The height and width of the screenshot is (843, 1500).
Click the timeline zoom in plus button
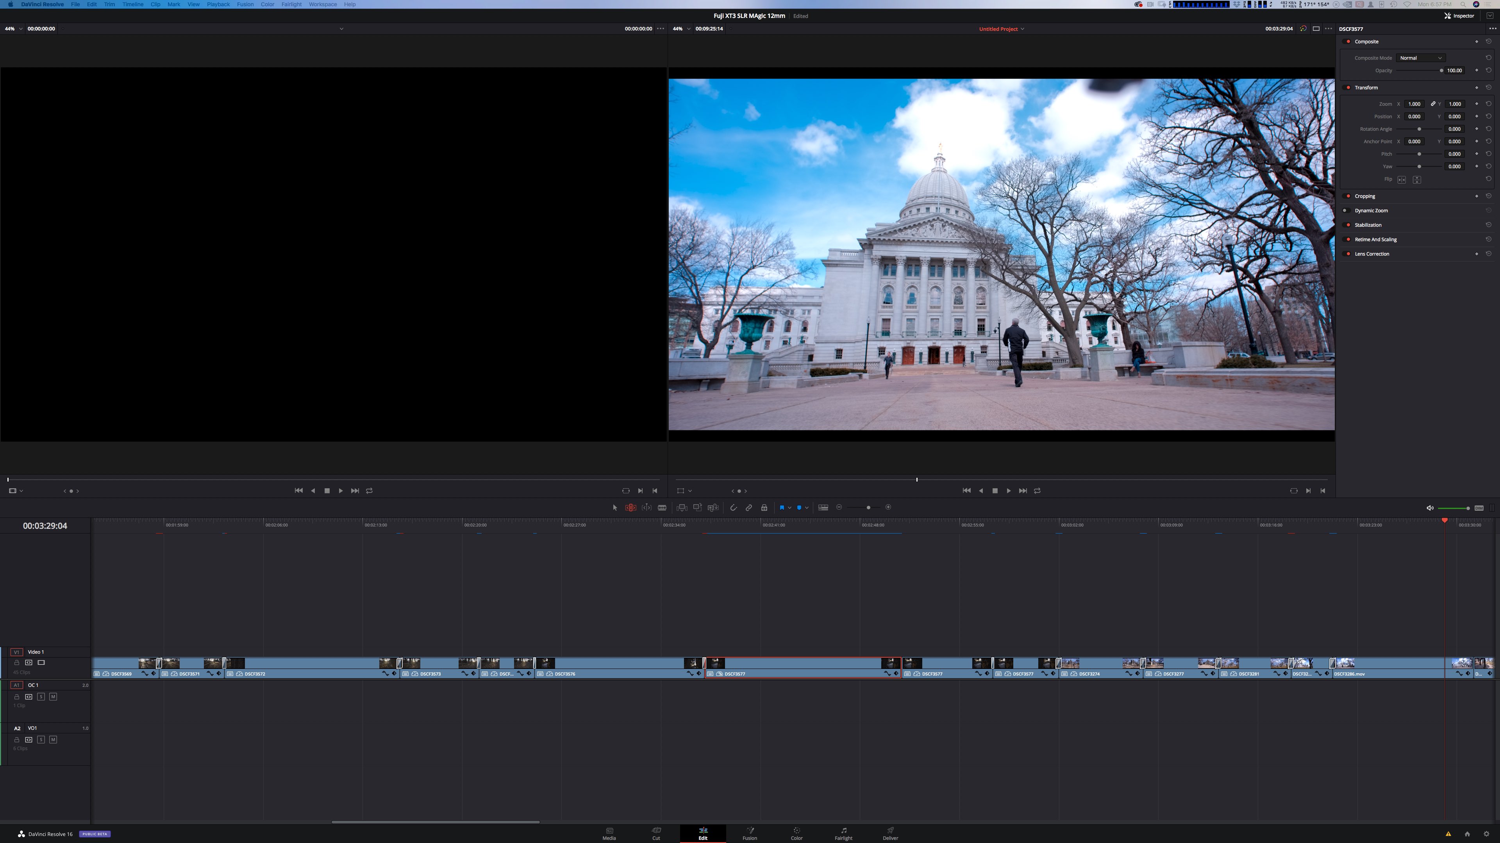(x=888, y=507)
